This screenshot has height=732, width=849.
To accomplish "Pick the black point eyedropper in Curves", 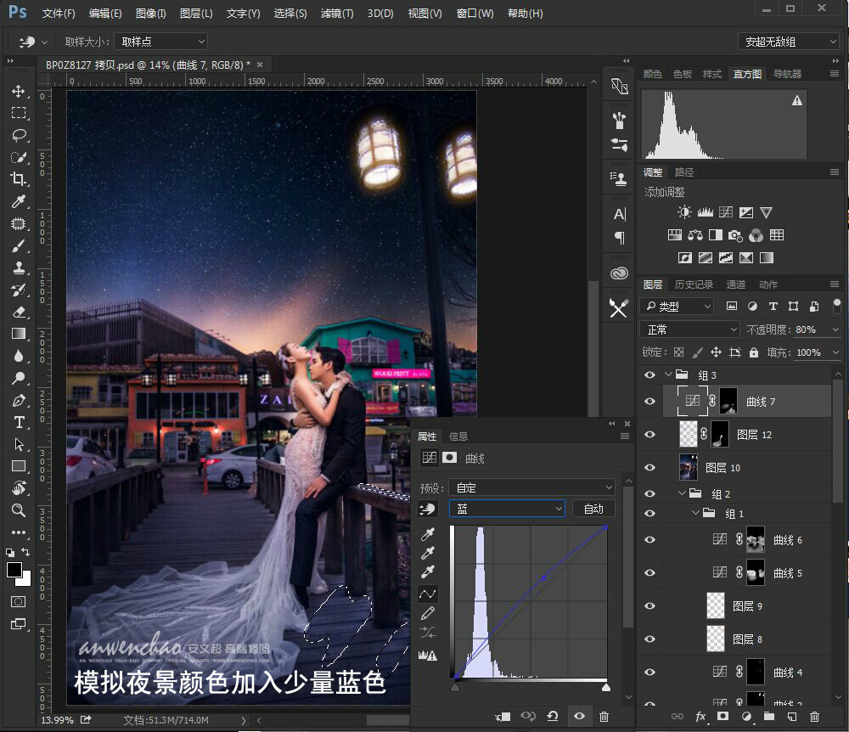I will click(x=427, y=535).
